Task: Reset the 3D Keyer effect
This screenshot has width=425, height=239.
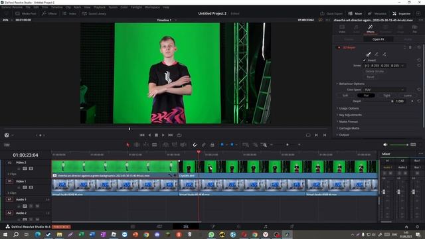Action: click(x=419, y=47)
